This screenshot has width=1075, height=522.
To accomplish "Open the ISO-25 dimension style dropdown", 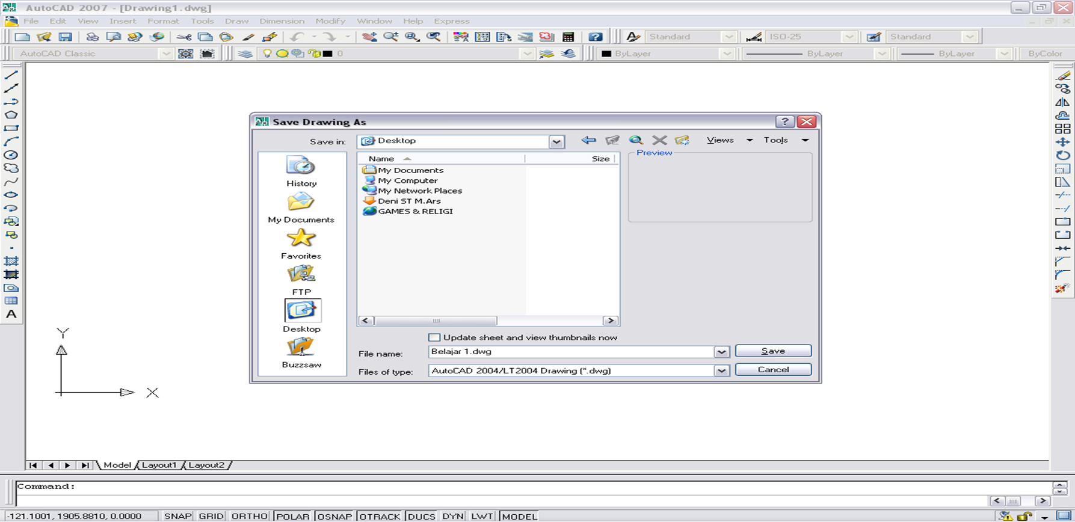I will point(849,37).
